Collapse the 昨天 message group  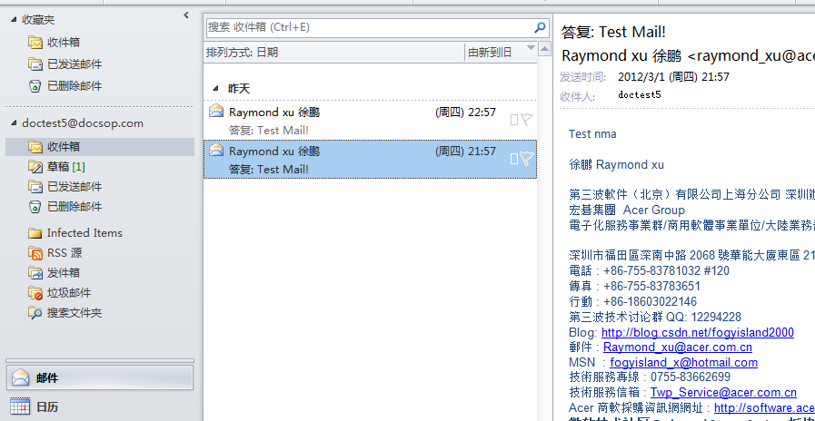(215, 89)
